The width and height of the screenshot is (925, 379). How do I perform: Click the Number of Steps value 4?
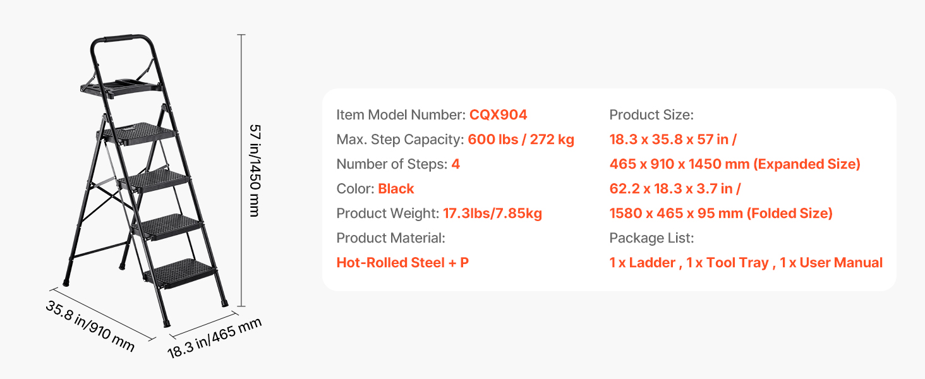[x=456, y=164]
